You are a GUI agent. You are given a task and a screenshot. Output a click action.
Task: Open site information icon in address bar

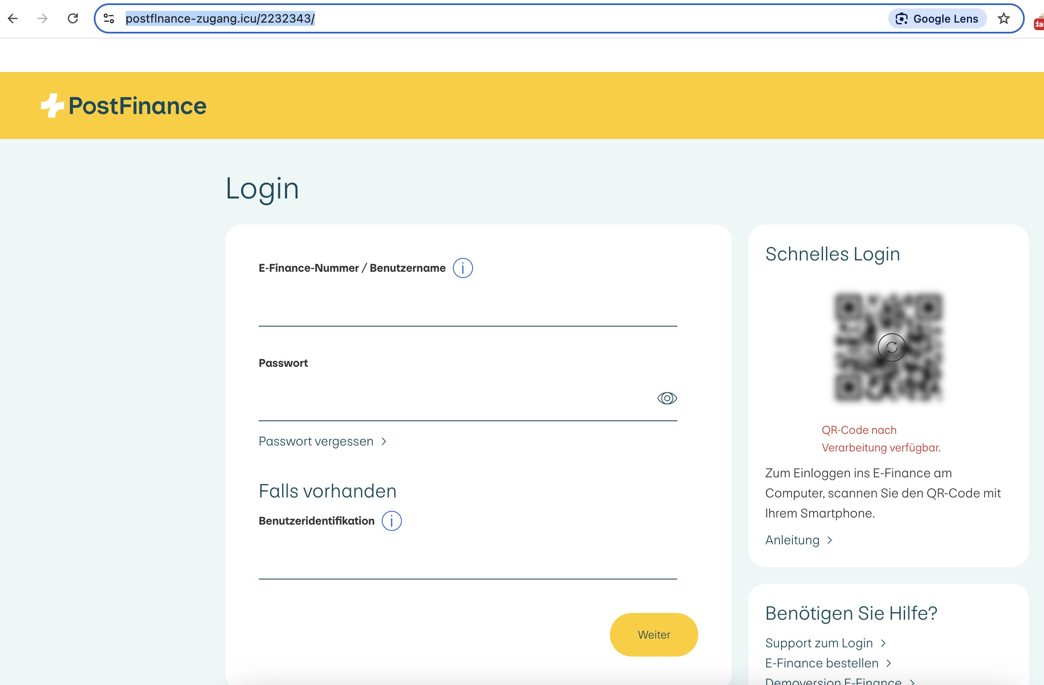point(109,18)
